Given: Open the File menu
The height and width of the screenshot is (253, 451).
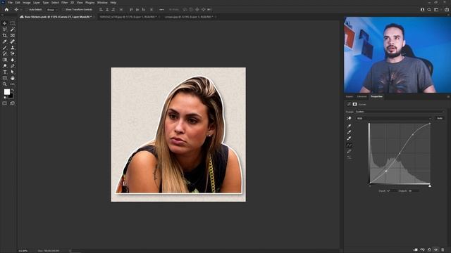Looking at the screenshot, I should pos(10,3).
